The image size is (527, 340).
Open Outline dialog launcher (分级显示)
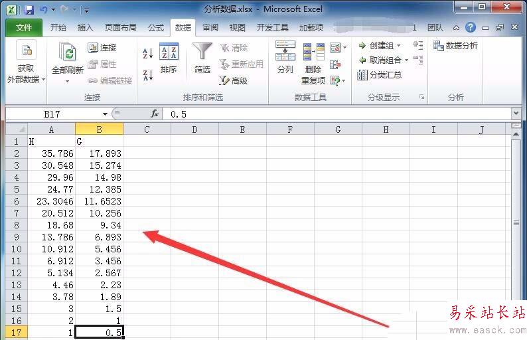pyautogui.click(x=421, y=97)
